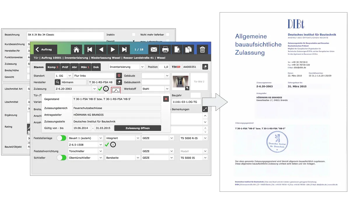Switch to the Komp tab

[53, 67]
